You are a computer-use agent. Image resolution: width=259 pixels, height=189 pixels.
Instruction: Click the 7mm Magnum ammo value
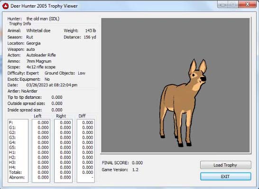39,61
